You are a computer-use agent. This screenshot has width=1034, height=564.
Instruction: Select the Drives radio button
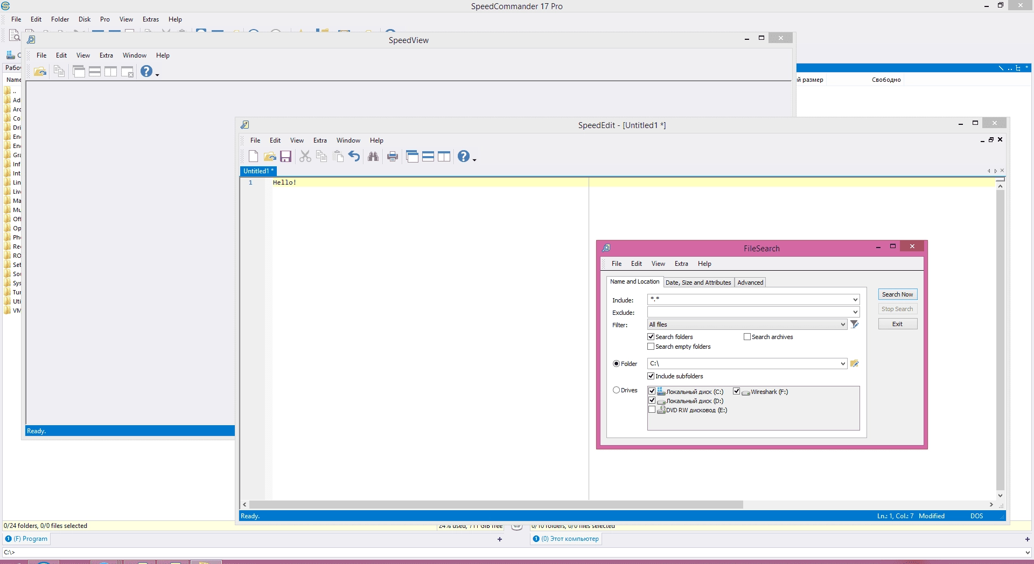pos(616,390)
